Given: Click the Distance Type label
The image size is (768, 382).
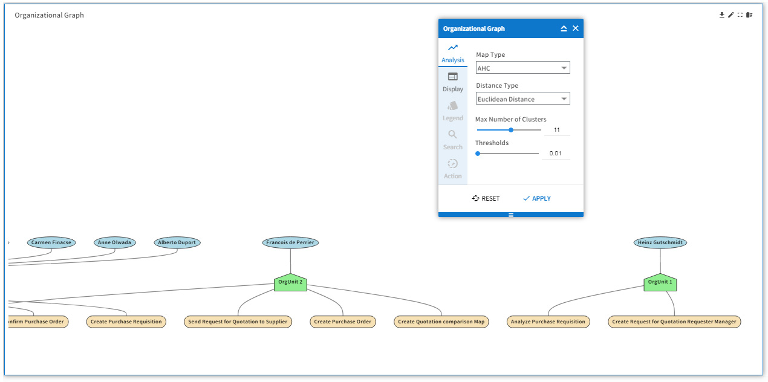Looking at the screenshot, I should 497,85.
